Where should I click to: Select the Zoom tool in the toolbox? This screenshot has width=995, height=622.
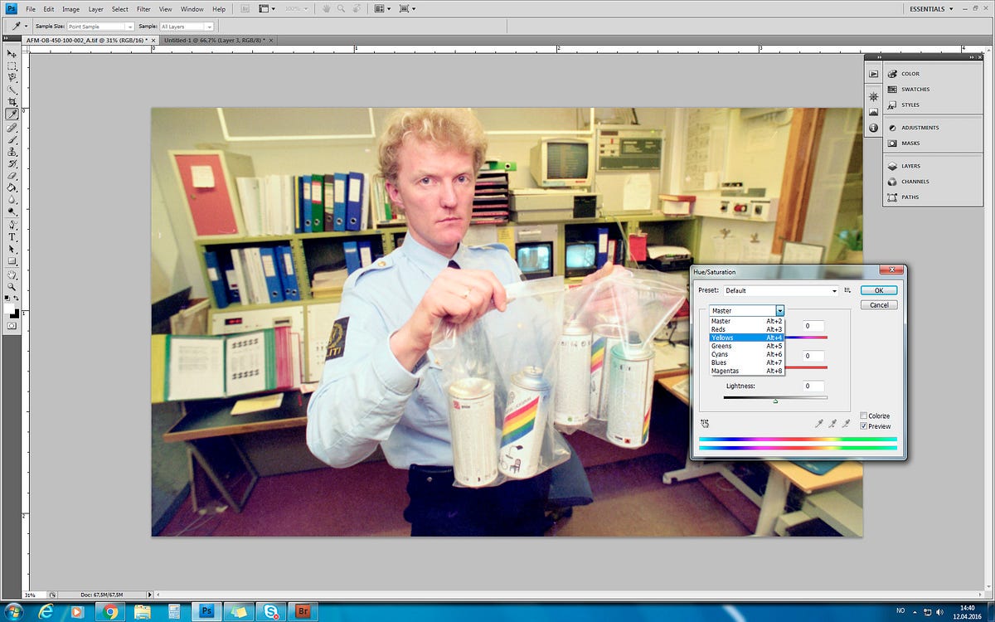point(12,287)
